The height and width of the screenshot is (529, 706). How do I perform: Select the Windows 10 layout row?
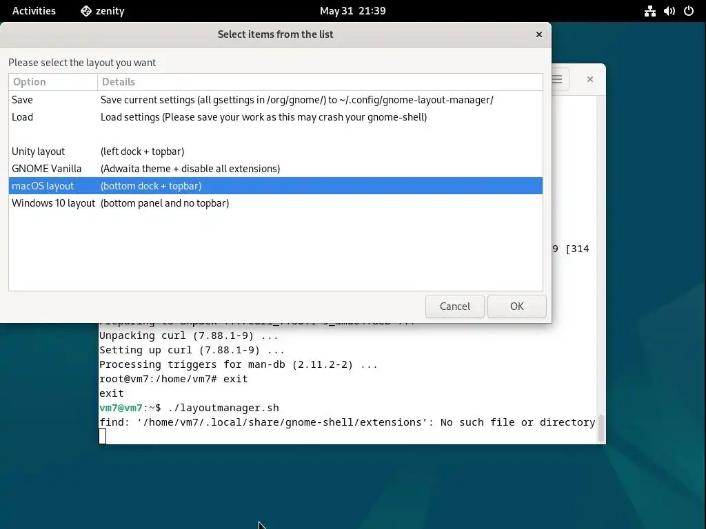(x=276, y=203)
